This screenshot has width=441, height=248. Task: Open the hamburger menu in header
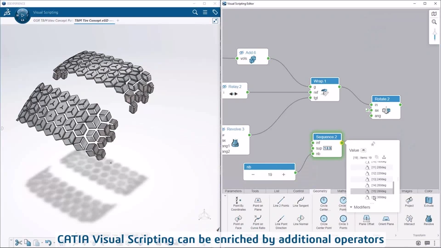(205, 12)
